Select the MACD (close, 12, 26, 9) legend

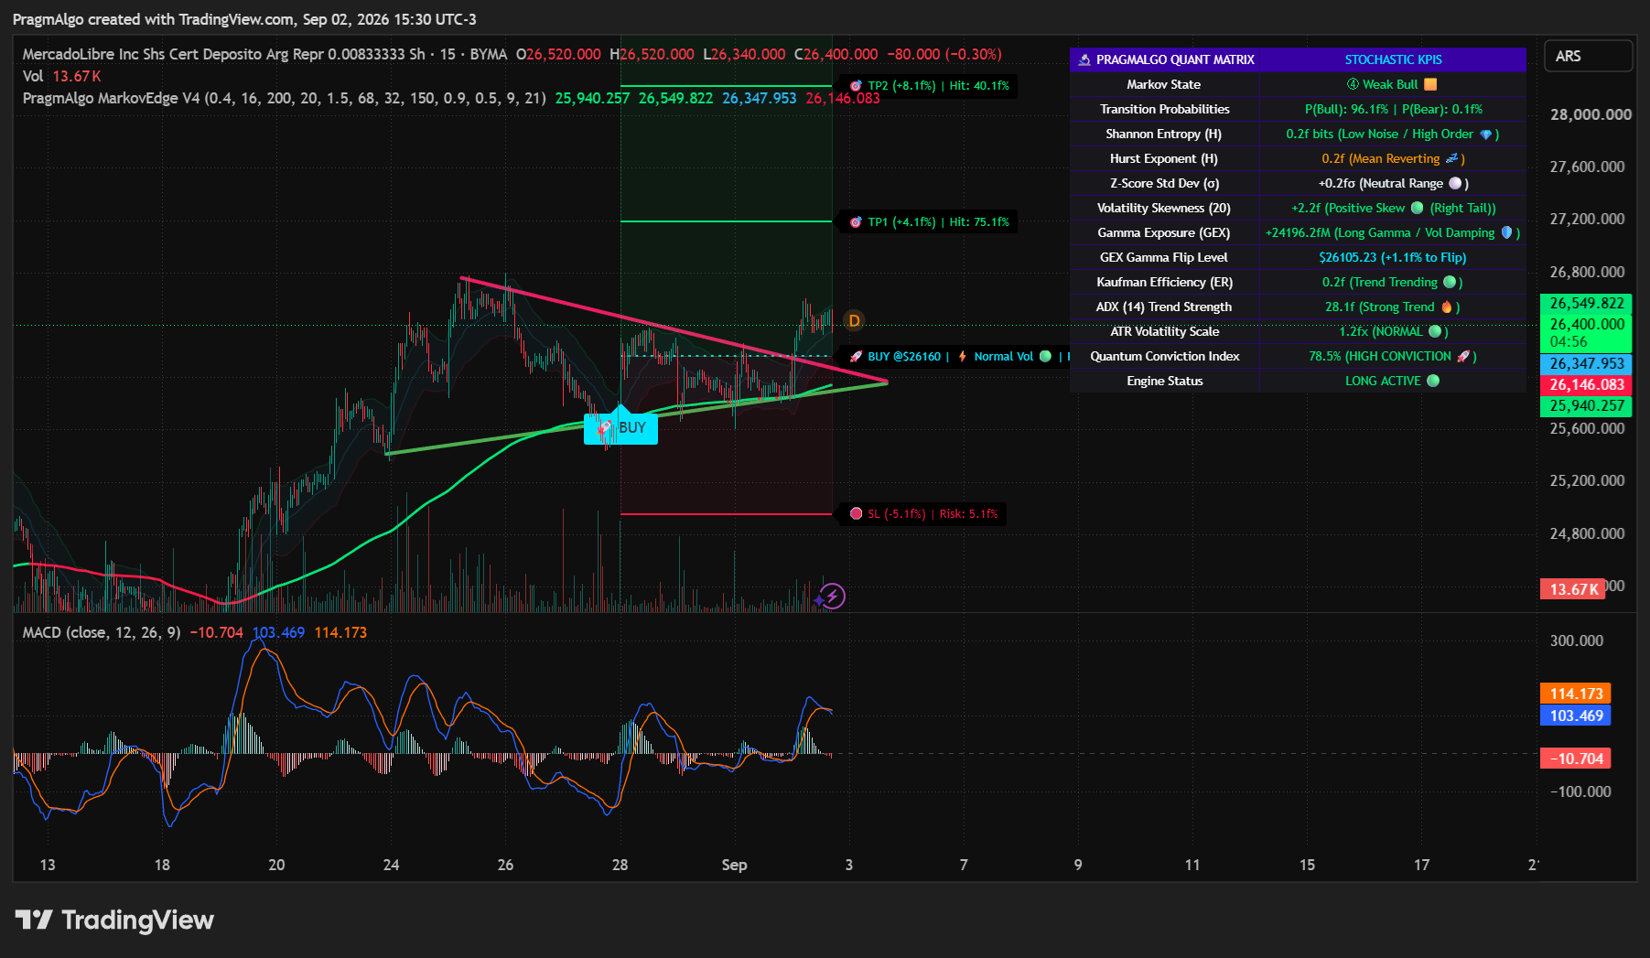102,632
